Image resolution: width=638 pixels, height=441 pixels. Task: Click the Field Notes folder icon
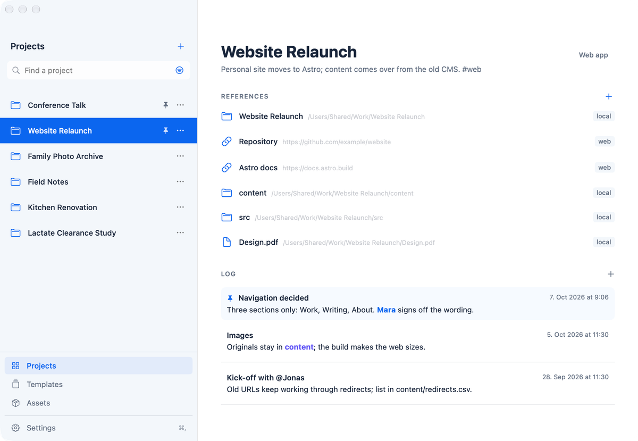15,181
